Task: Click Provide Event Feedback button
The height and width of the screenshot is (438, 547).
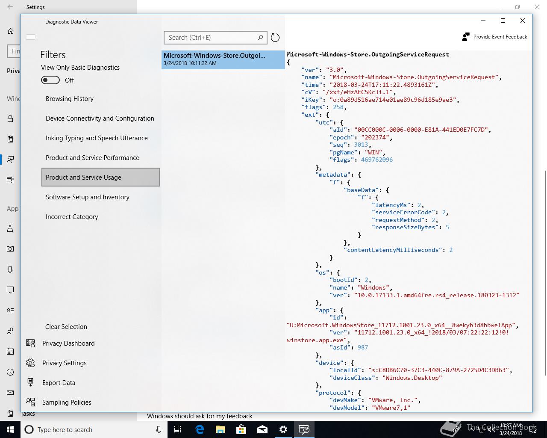Action: coord(495,37)
